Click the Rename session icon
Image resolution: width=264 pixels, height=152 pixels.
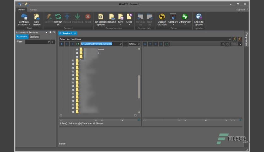111,19
